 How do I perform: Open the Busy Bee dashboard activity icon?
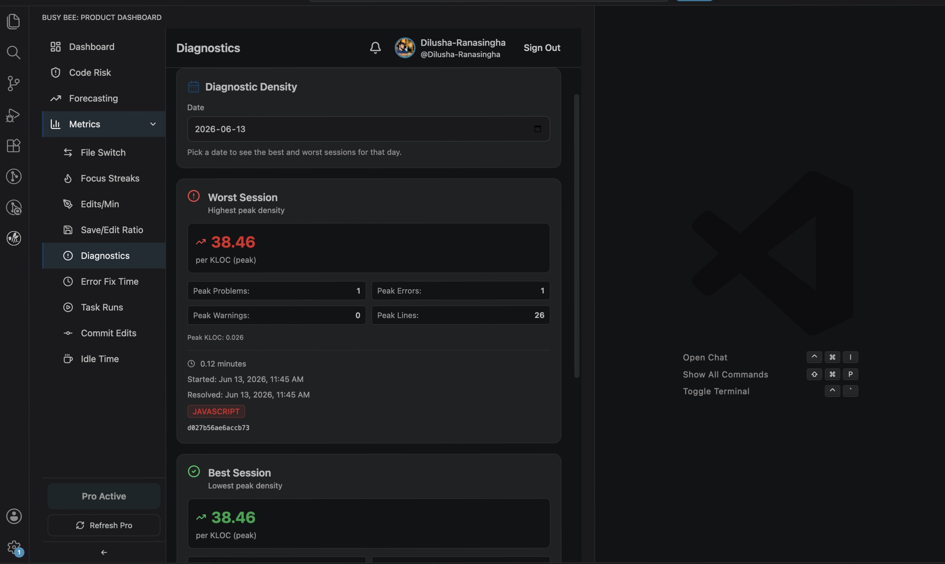pyautogui.click(x=14, y=238)
